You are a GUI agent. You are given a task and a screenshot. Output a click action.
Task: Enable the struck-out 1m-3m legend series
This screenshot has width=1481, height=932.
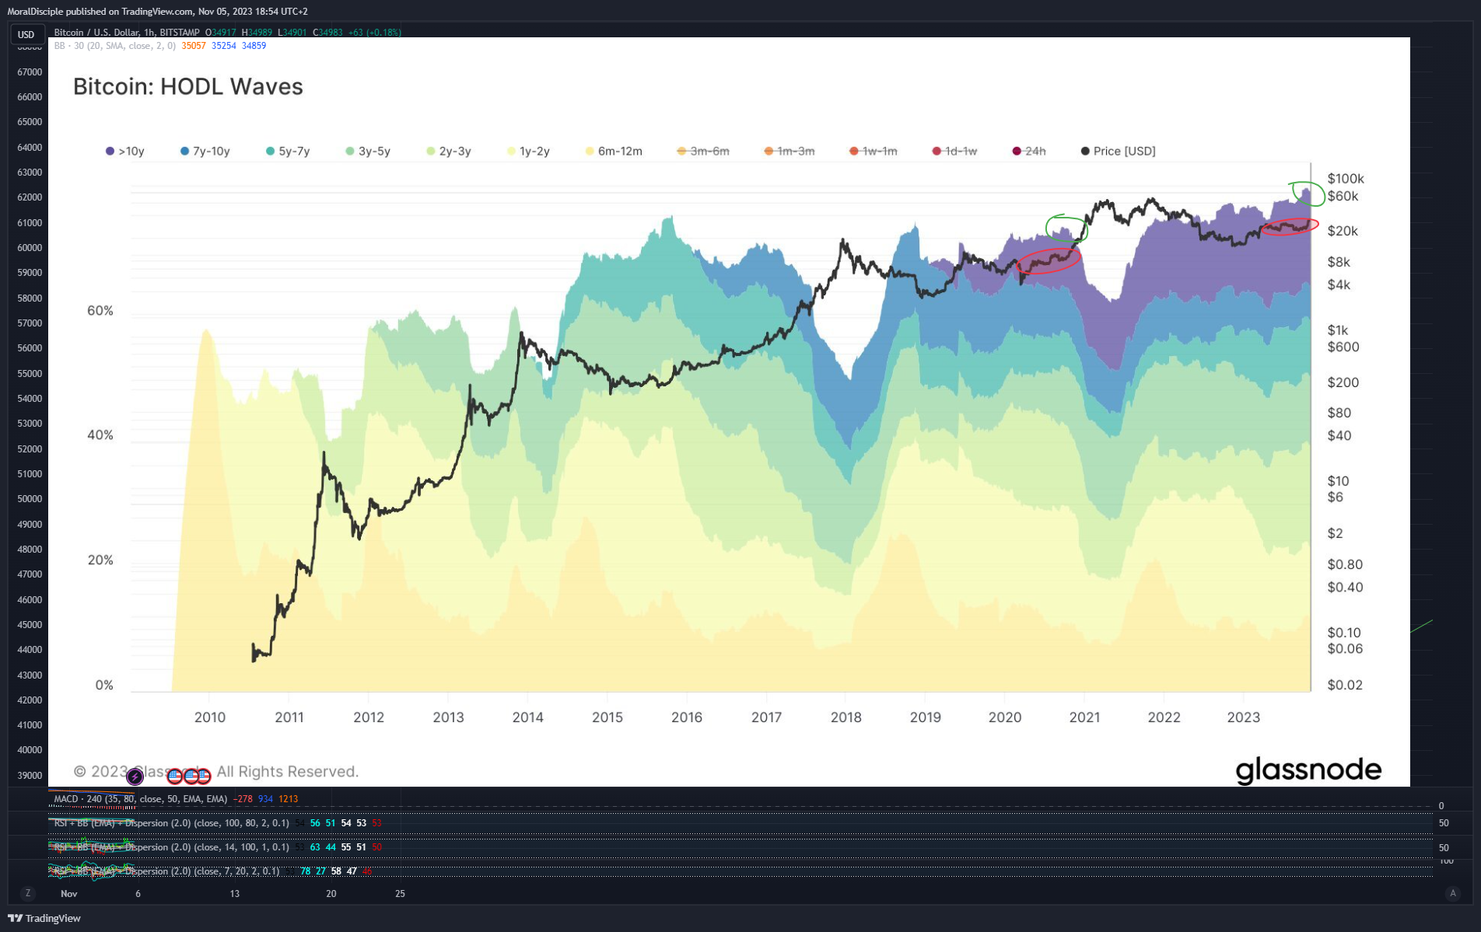pos(790,151)
